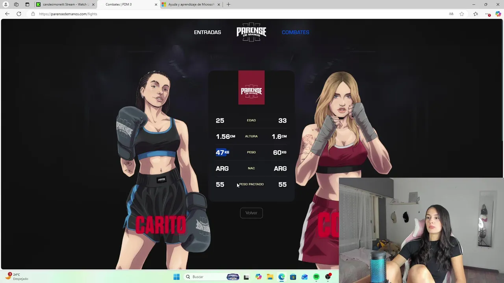Open Edge settings and more menu
Screen dimensions: 504x283
tap(487, 14)
